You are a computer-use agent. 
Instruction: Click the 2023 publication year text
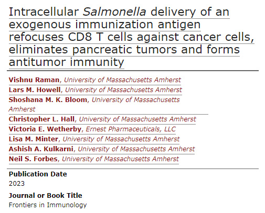[17, 184]
